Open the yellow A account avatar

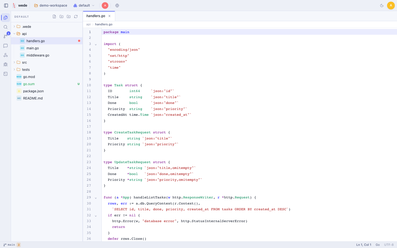tap(391, 6)
